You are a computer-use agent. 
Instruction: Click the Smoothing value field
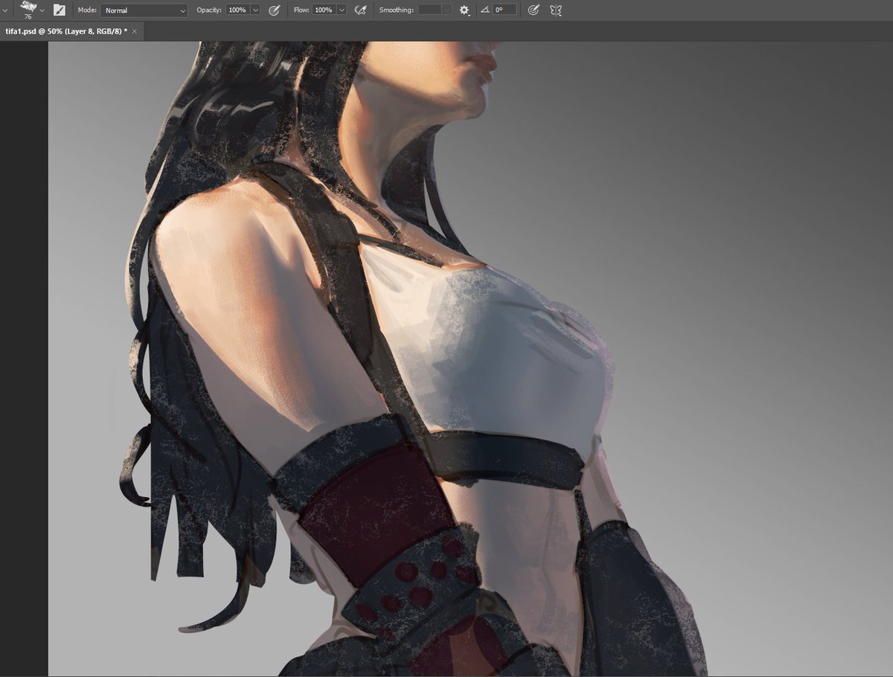pyautogui.click(x=429, y=10)
